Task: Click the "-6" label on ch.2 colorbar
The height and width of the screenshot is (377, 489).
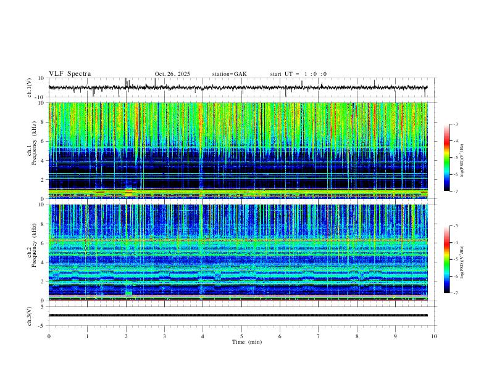Action: 455,276
